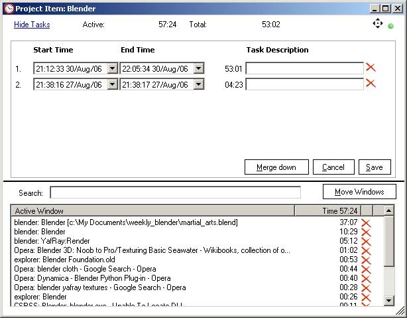The width and height of the screenshot is (407, 318).
Task: Click the list scrollbar up arrow
Action: [388, 210]
